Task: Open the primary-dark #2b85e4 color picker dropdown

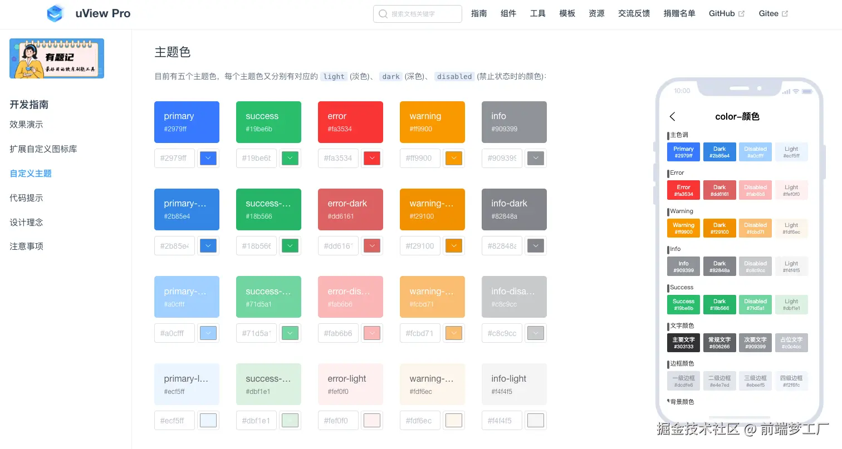Action: point(208,245)
